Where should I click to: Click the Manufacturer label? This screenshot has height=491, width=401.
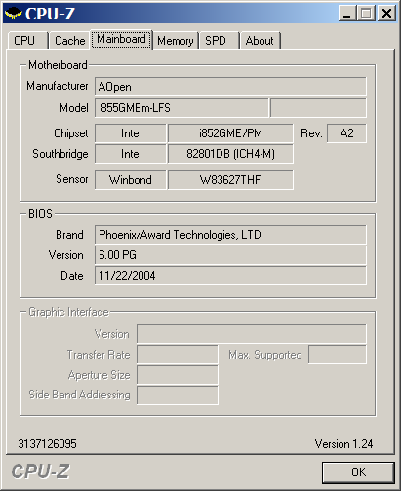click(x=58, y=86)
